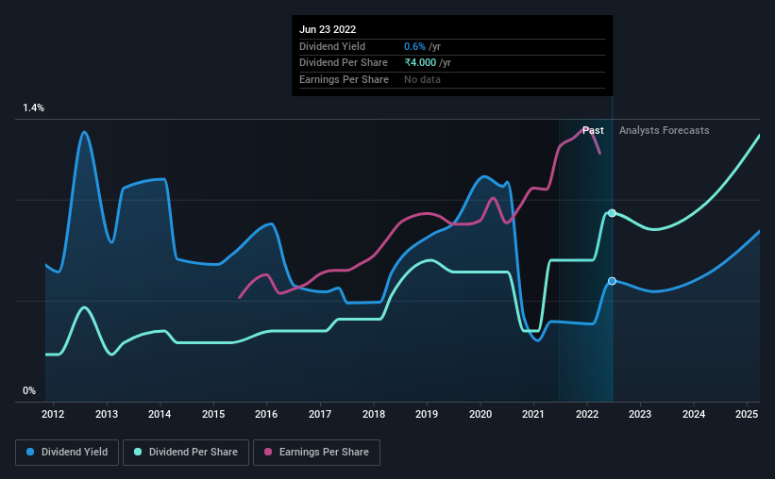Viewport: 775px width, 479px height.
Task: Click the '₹4.000' dividend per share value
Action: (x=420, y=63)
